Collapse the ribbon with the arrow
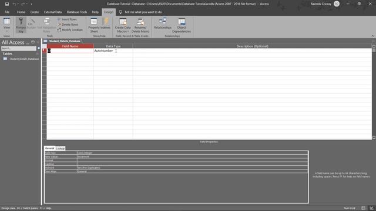Image resolution: width=376 pixels, height=211 pixels. [372, 36]
